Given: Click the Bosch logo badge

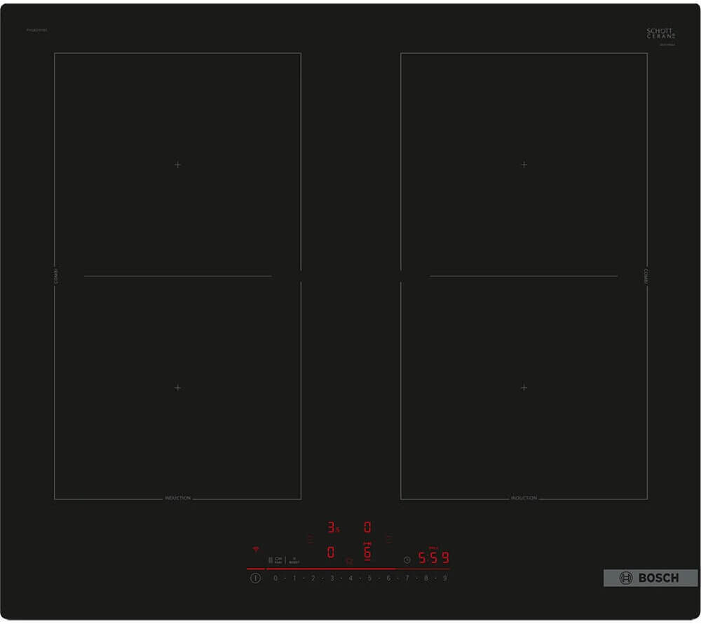Looking at the screenshot, I should (650, 578).
